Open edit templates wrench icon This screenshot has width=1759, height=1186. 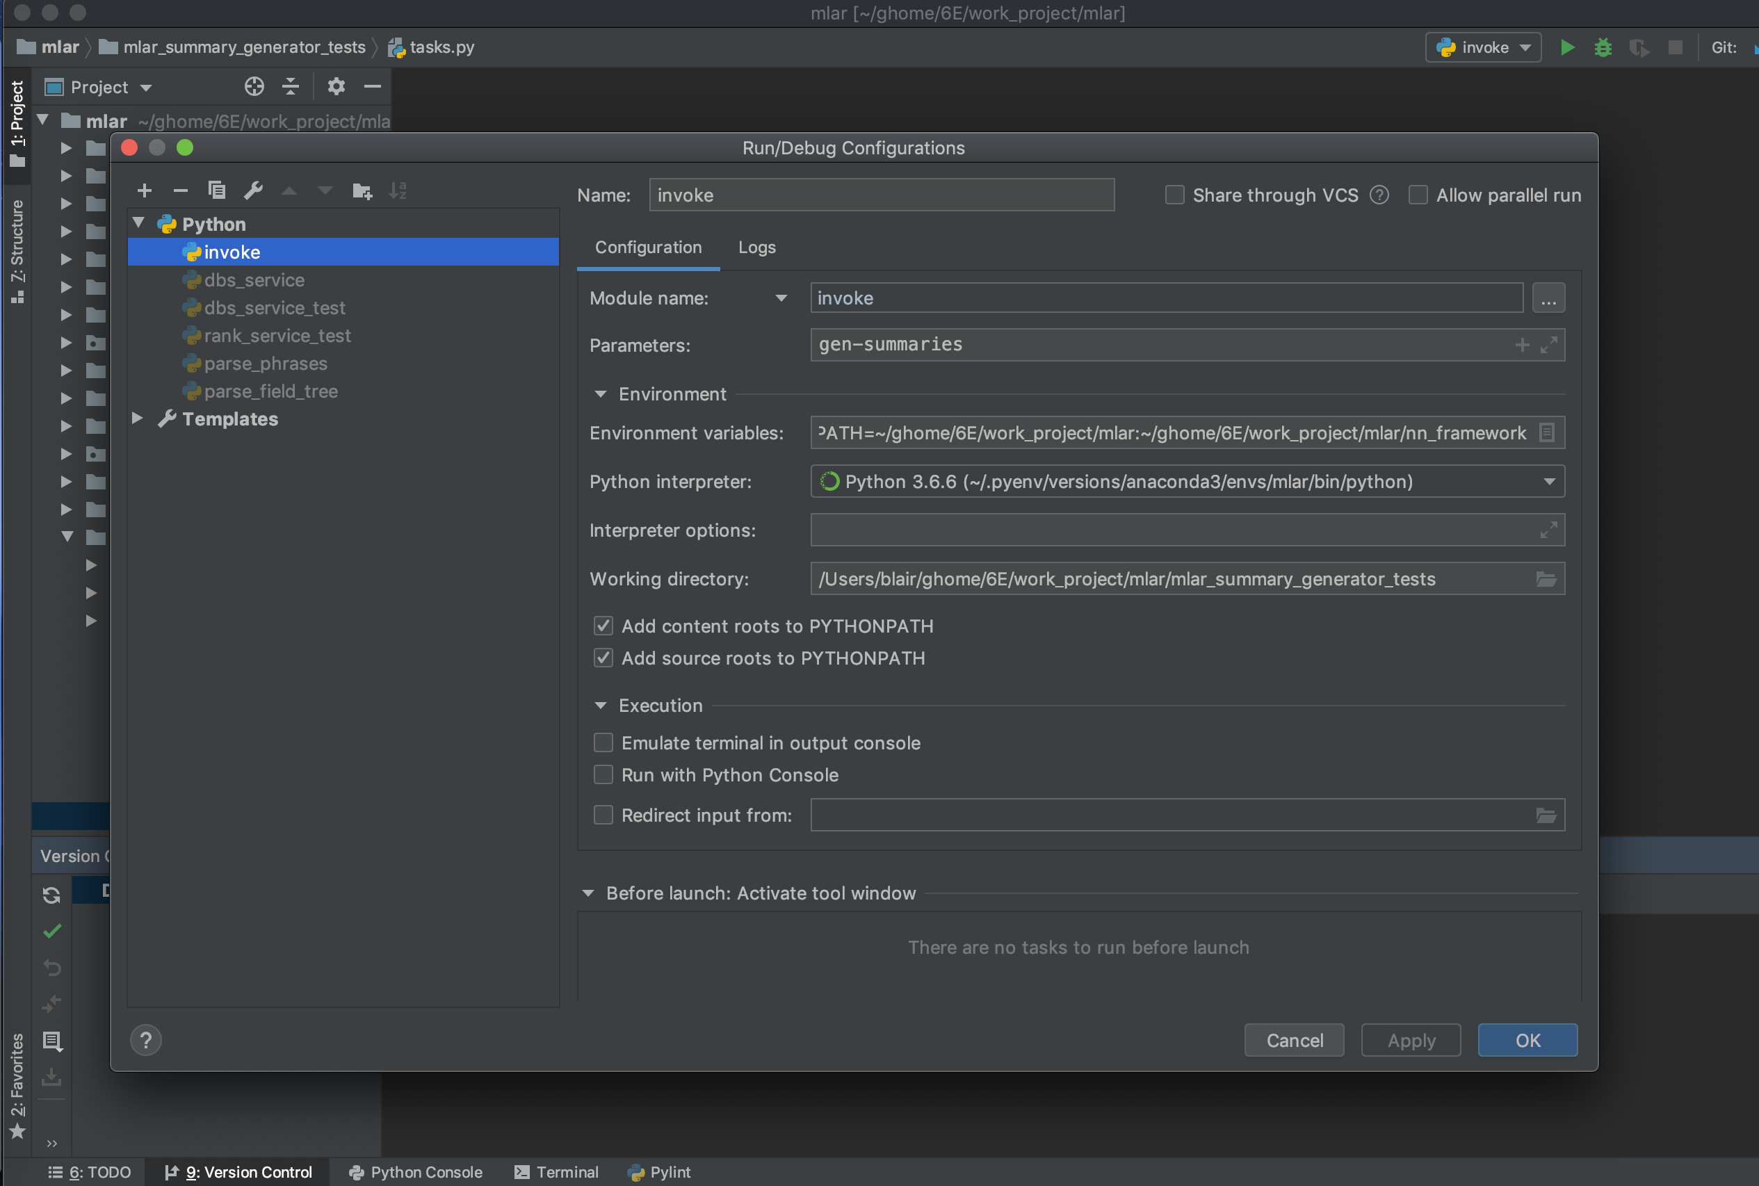tap(253, 190)
